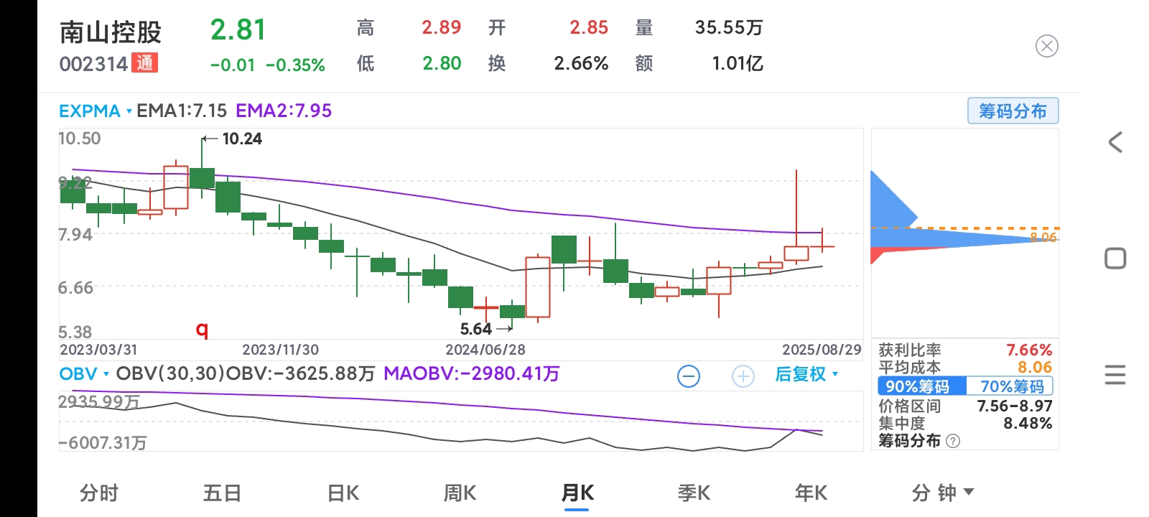Select the 月K tab
Screen dimensions: 1149x517
(x=577, y=493)
